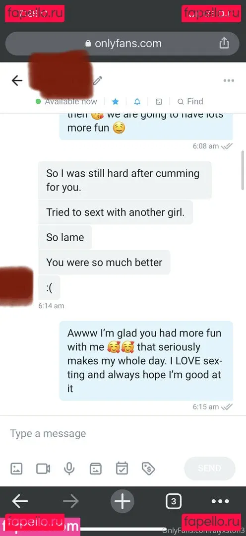The image size is (246, 536).
Task: Go back using the chat header arrow
Action: 17,81
